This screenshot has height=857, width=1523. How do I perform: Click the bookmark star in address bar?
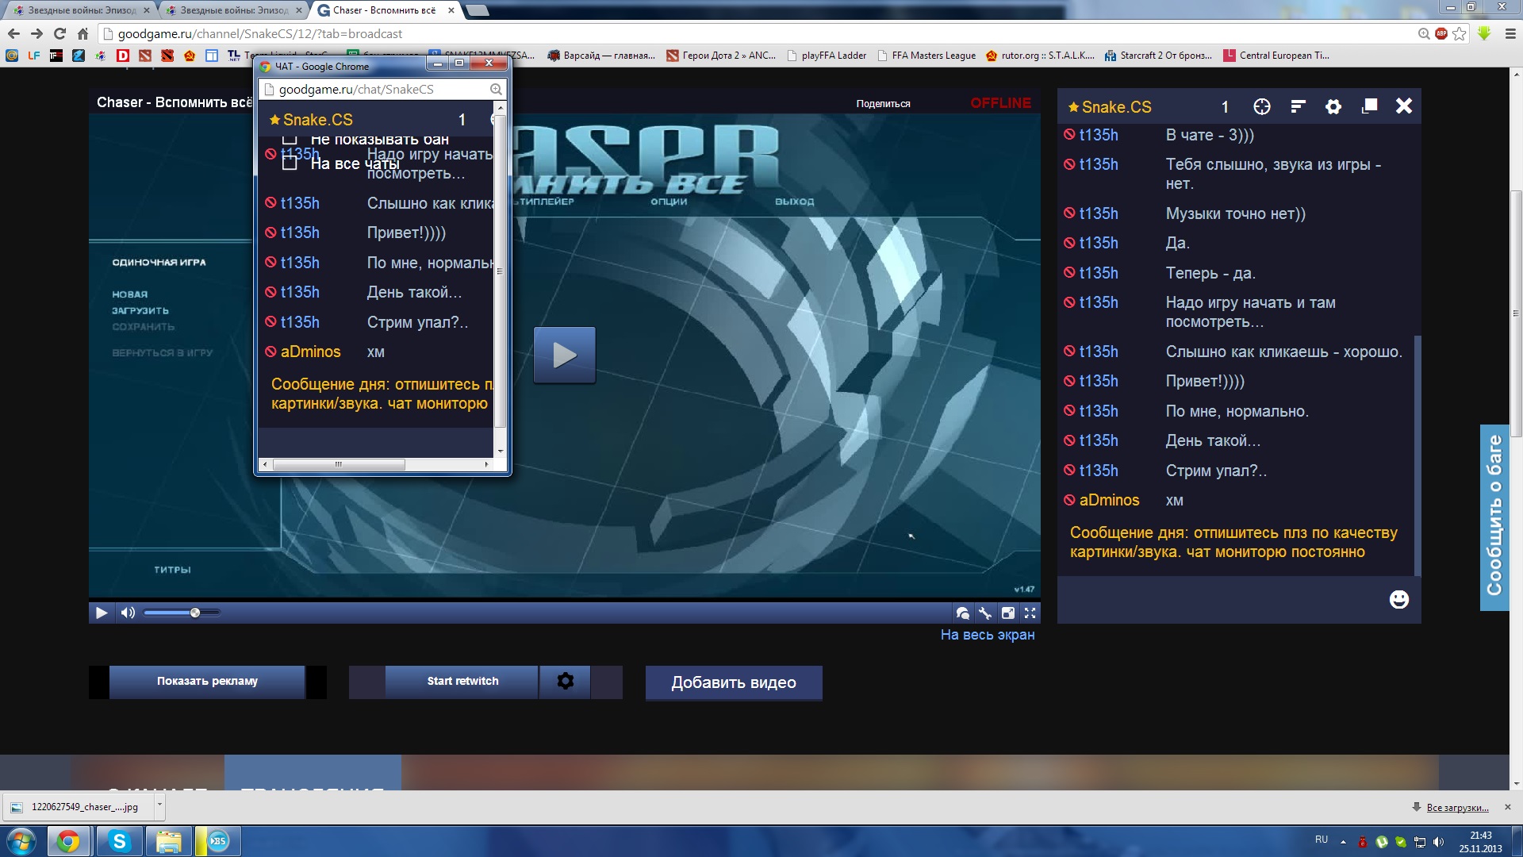coord(1460,33)
